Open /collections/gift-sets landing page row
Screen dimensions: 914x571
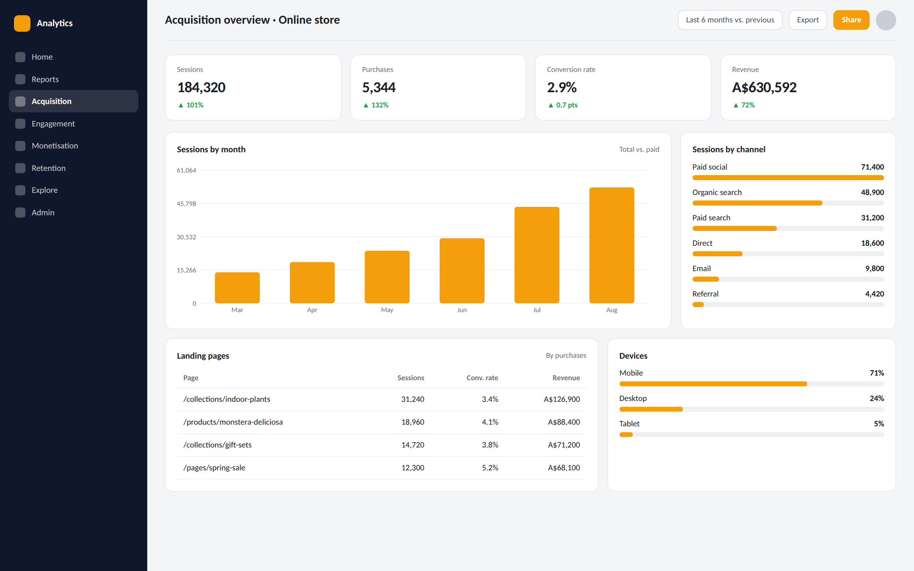click(382, 445)
